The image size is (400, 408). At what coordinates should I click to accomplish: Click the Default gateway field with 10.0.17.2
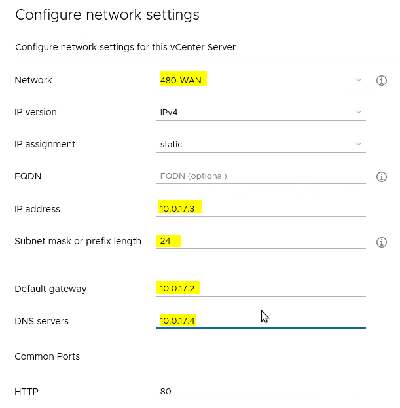[x=261, y=289]
